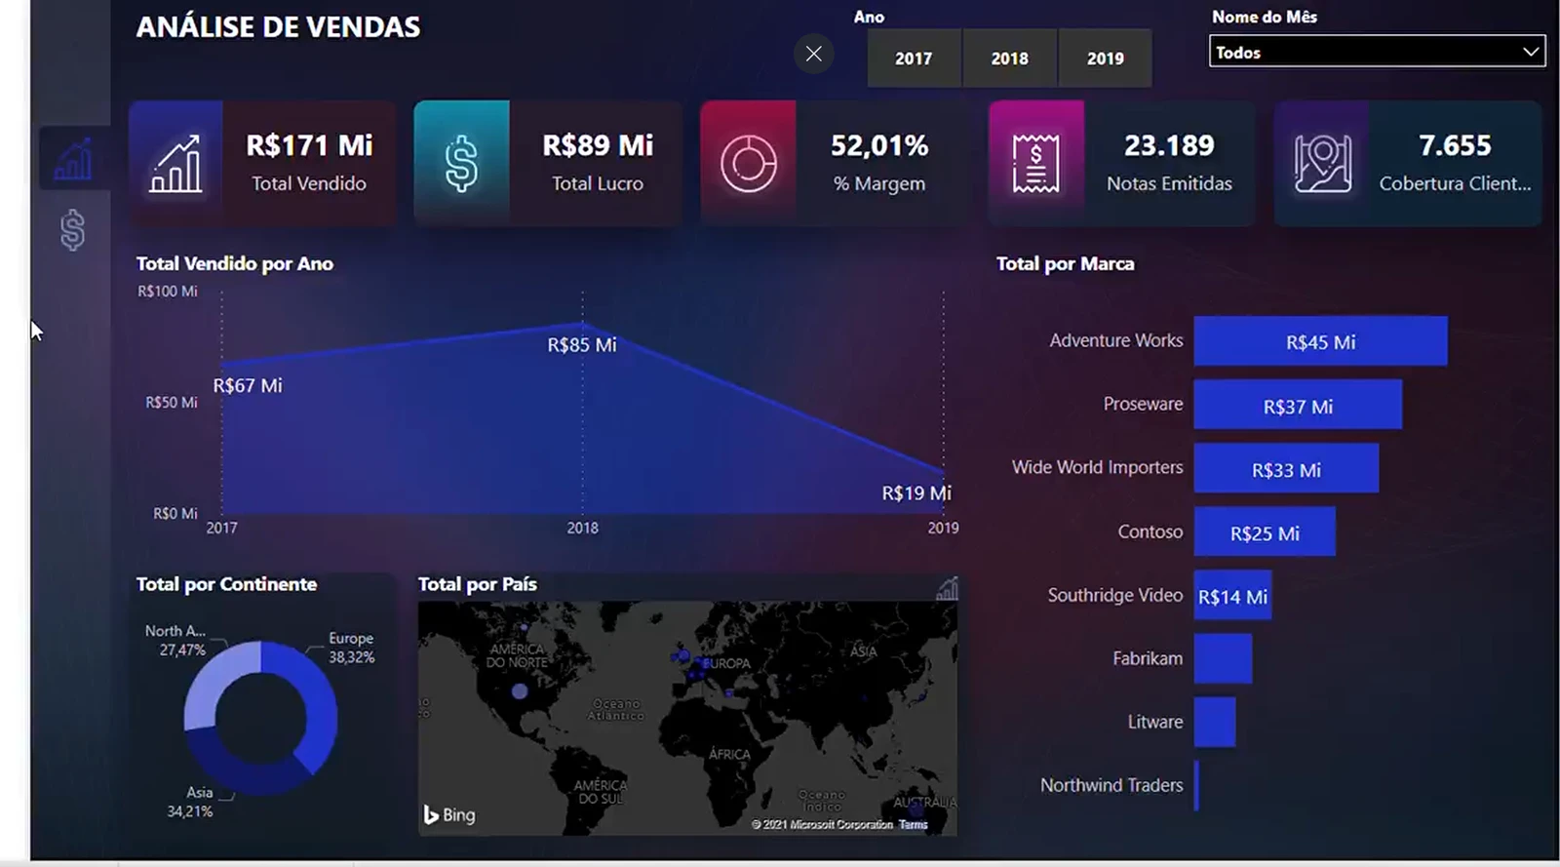
Task: Select the Proseware R$37 Mi bar
Action: point(1298,405)
